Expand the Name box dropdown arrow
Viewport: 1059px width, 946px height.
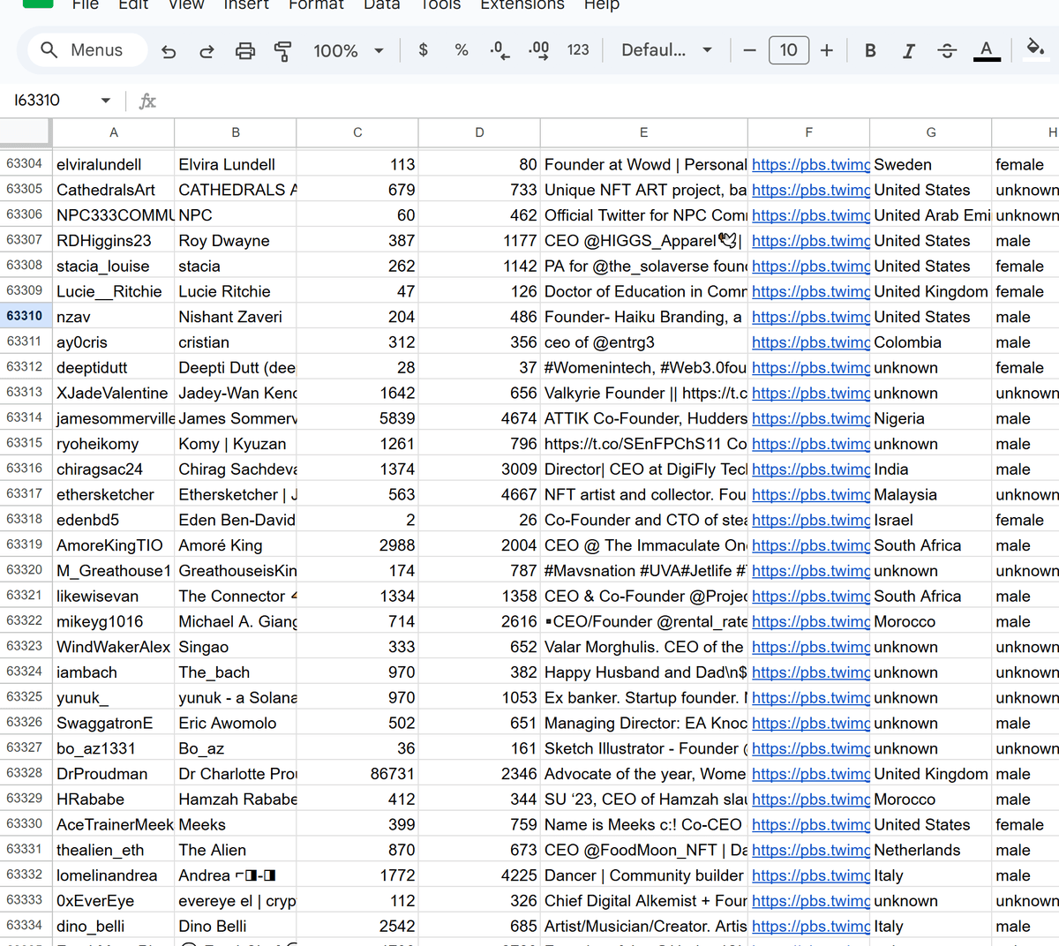[106, 101]
